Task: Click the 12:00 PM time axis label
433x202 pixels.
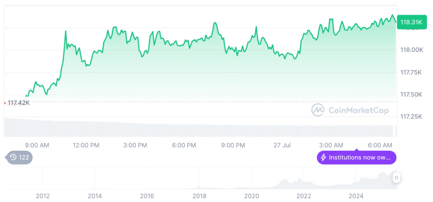Action: coord(86,145)
